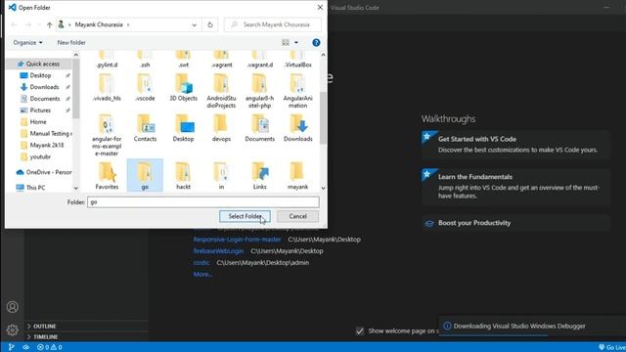The width and height of the screenshot is (626, 352).
Task: Select the Documents folder in the file grid
Action: tap(259, 128)
